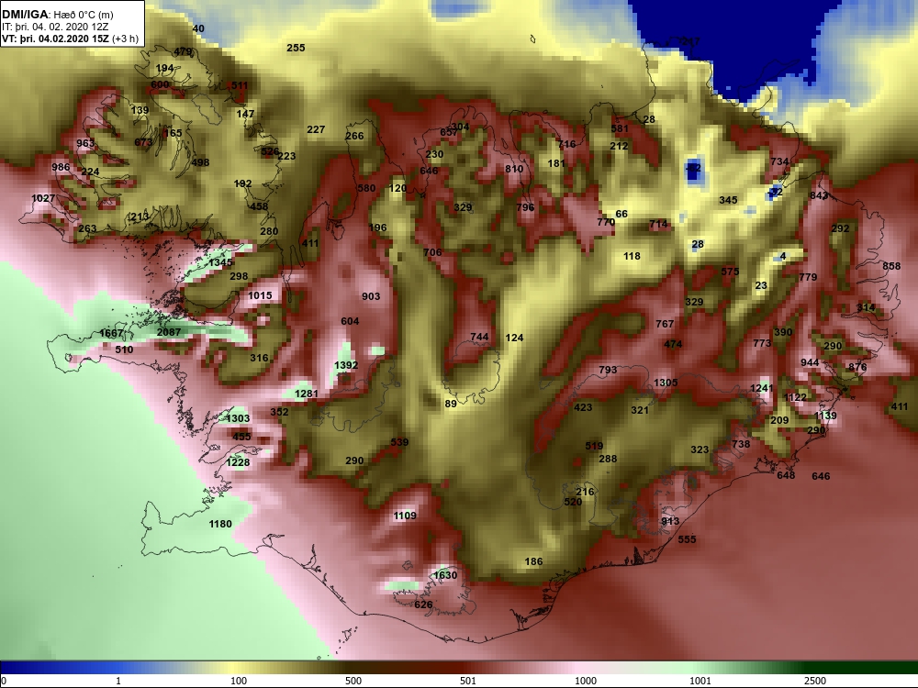Select the 986 map value
The width and height of the screenshot is (918, 688).
tap(61, 167)
